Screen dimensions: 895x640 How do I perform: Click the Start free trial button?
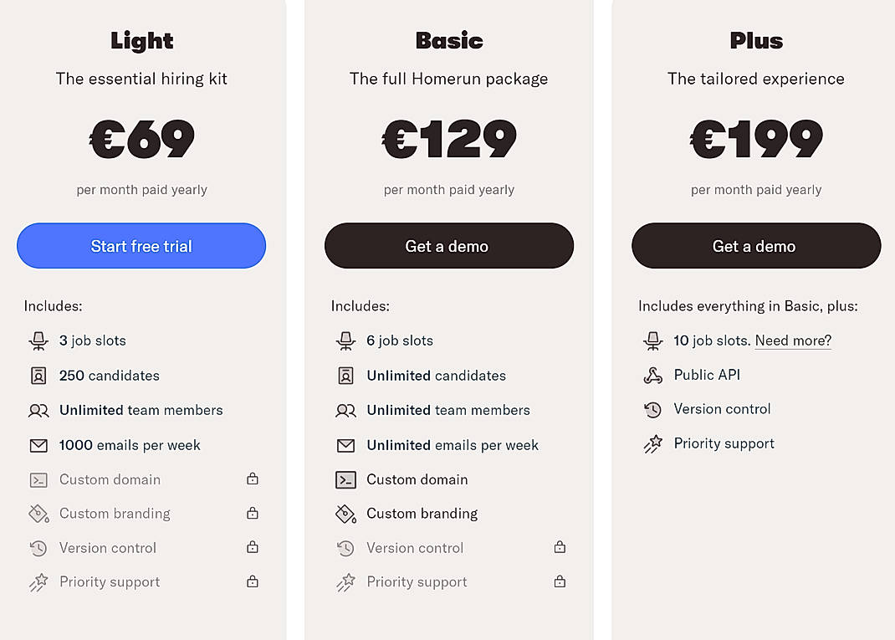pos(141,245)
